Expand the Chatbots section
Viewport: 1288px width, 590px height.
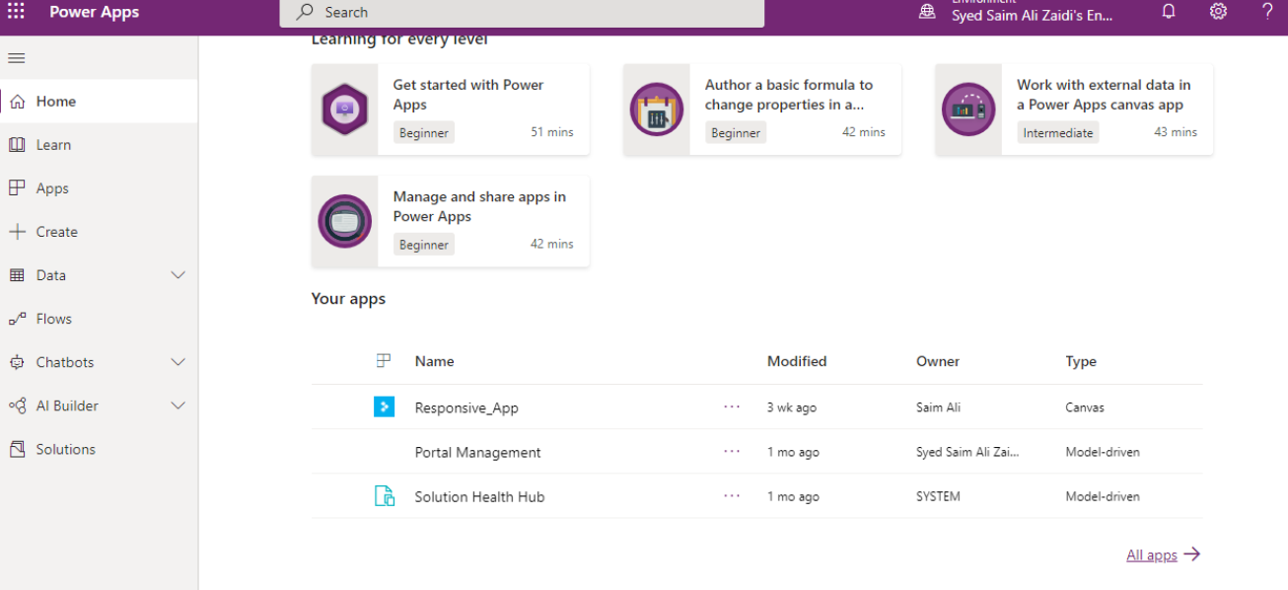[x=178, y=362]
